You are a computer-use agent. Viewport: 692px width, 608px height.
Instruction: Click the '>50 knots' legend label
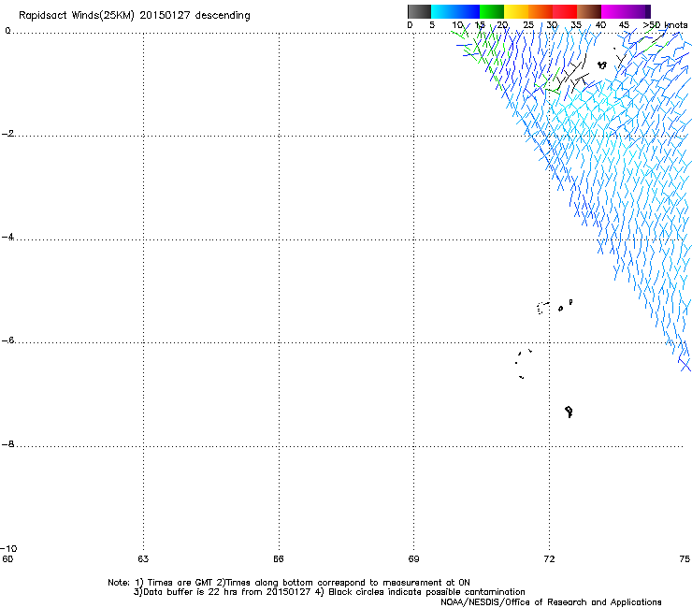[x=665, y=25]
